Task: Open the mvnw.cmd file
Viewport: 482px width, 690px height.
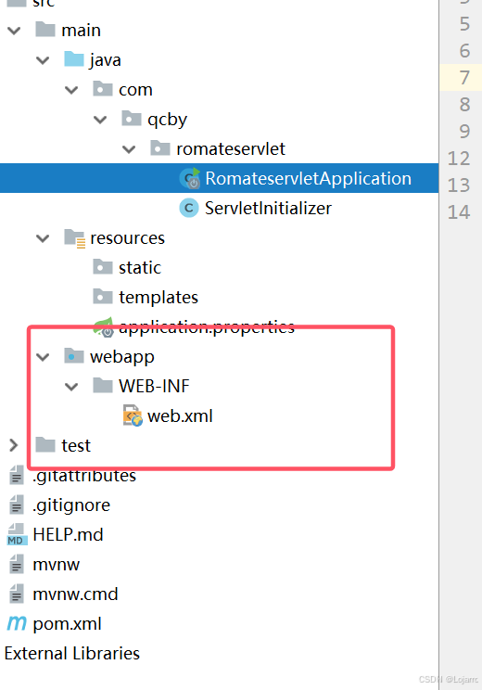Action: 63,594
